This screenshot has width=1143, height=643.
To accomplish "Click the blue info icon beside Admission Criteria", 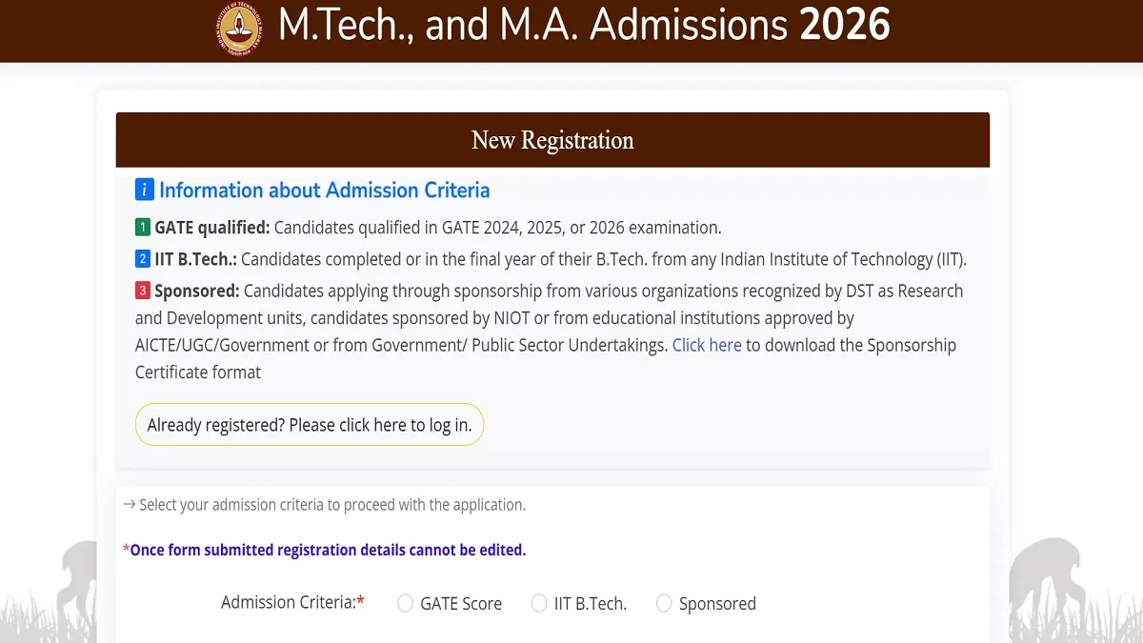I will (x=143, y=190).
